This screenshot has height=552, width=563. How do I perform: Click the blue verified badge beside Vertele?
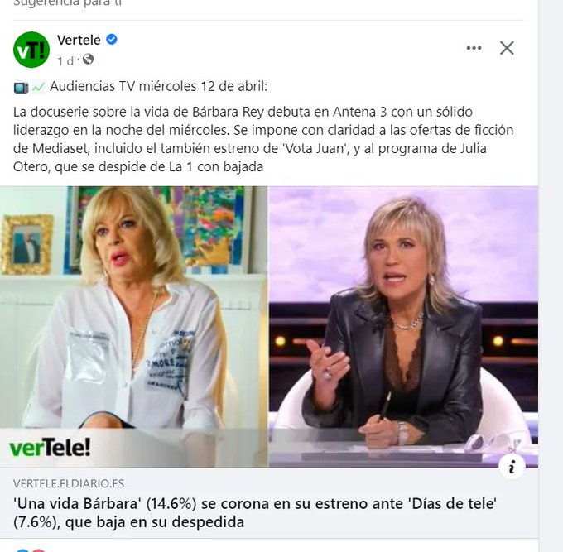pos(112,40)
